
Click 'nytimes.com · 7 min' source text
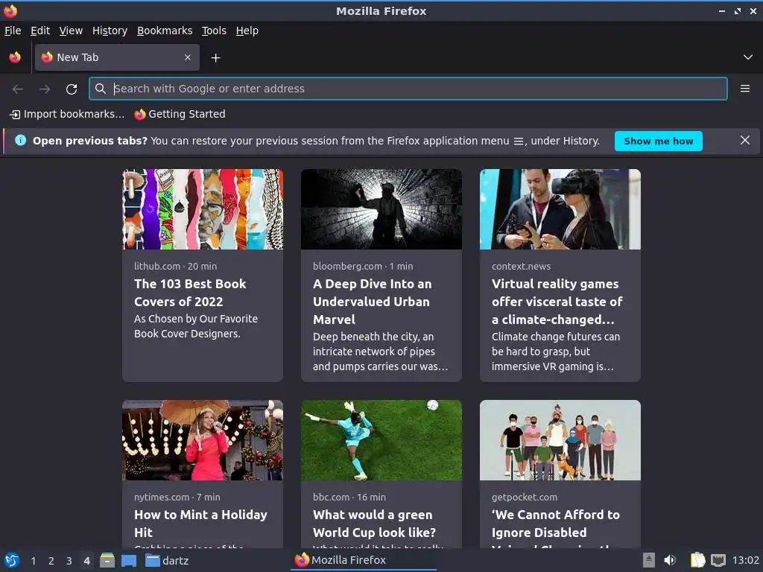point(177,497)
